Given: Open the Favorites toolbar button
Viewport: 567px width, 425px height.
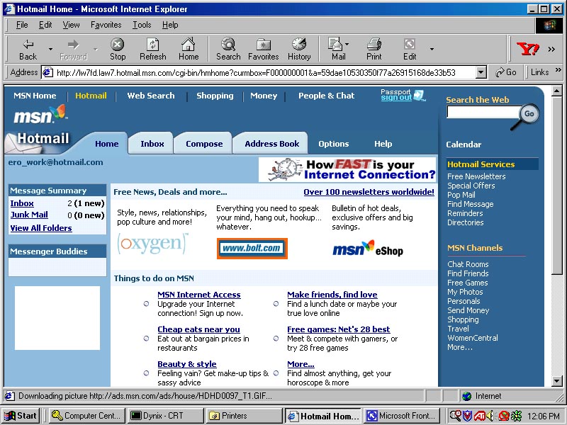Looking at the screenshot, I should 263,50.
